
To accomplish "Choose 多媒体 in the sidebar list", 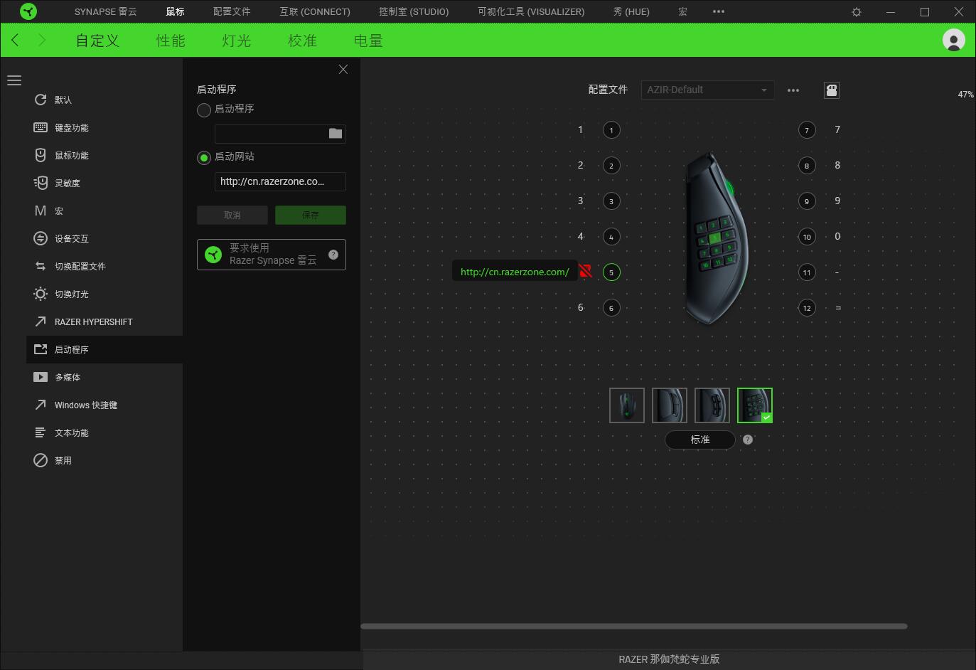I will [x=68, y=378].
